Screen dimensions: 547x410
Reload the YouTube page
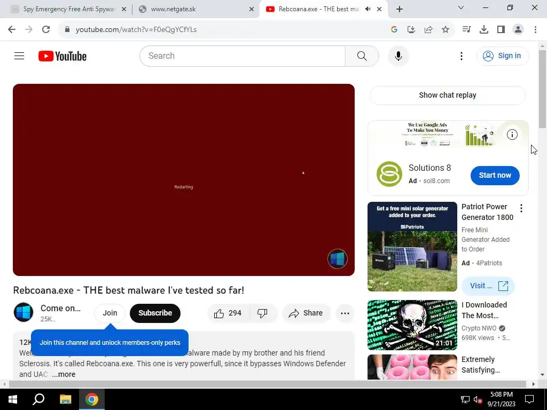(46, 29)
